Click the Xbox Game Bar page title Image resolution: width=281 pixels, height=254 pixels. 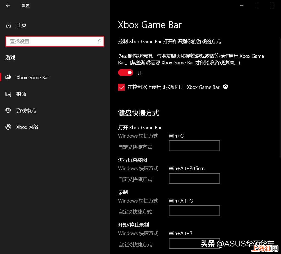click(x=150, y=25)
